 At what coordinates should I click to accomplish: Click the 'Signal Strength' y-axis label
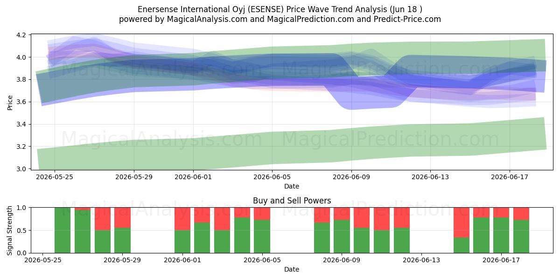click(10, 230)
